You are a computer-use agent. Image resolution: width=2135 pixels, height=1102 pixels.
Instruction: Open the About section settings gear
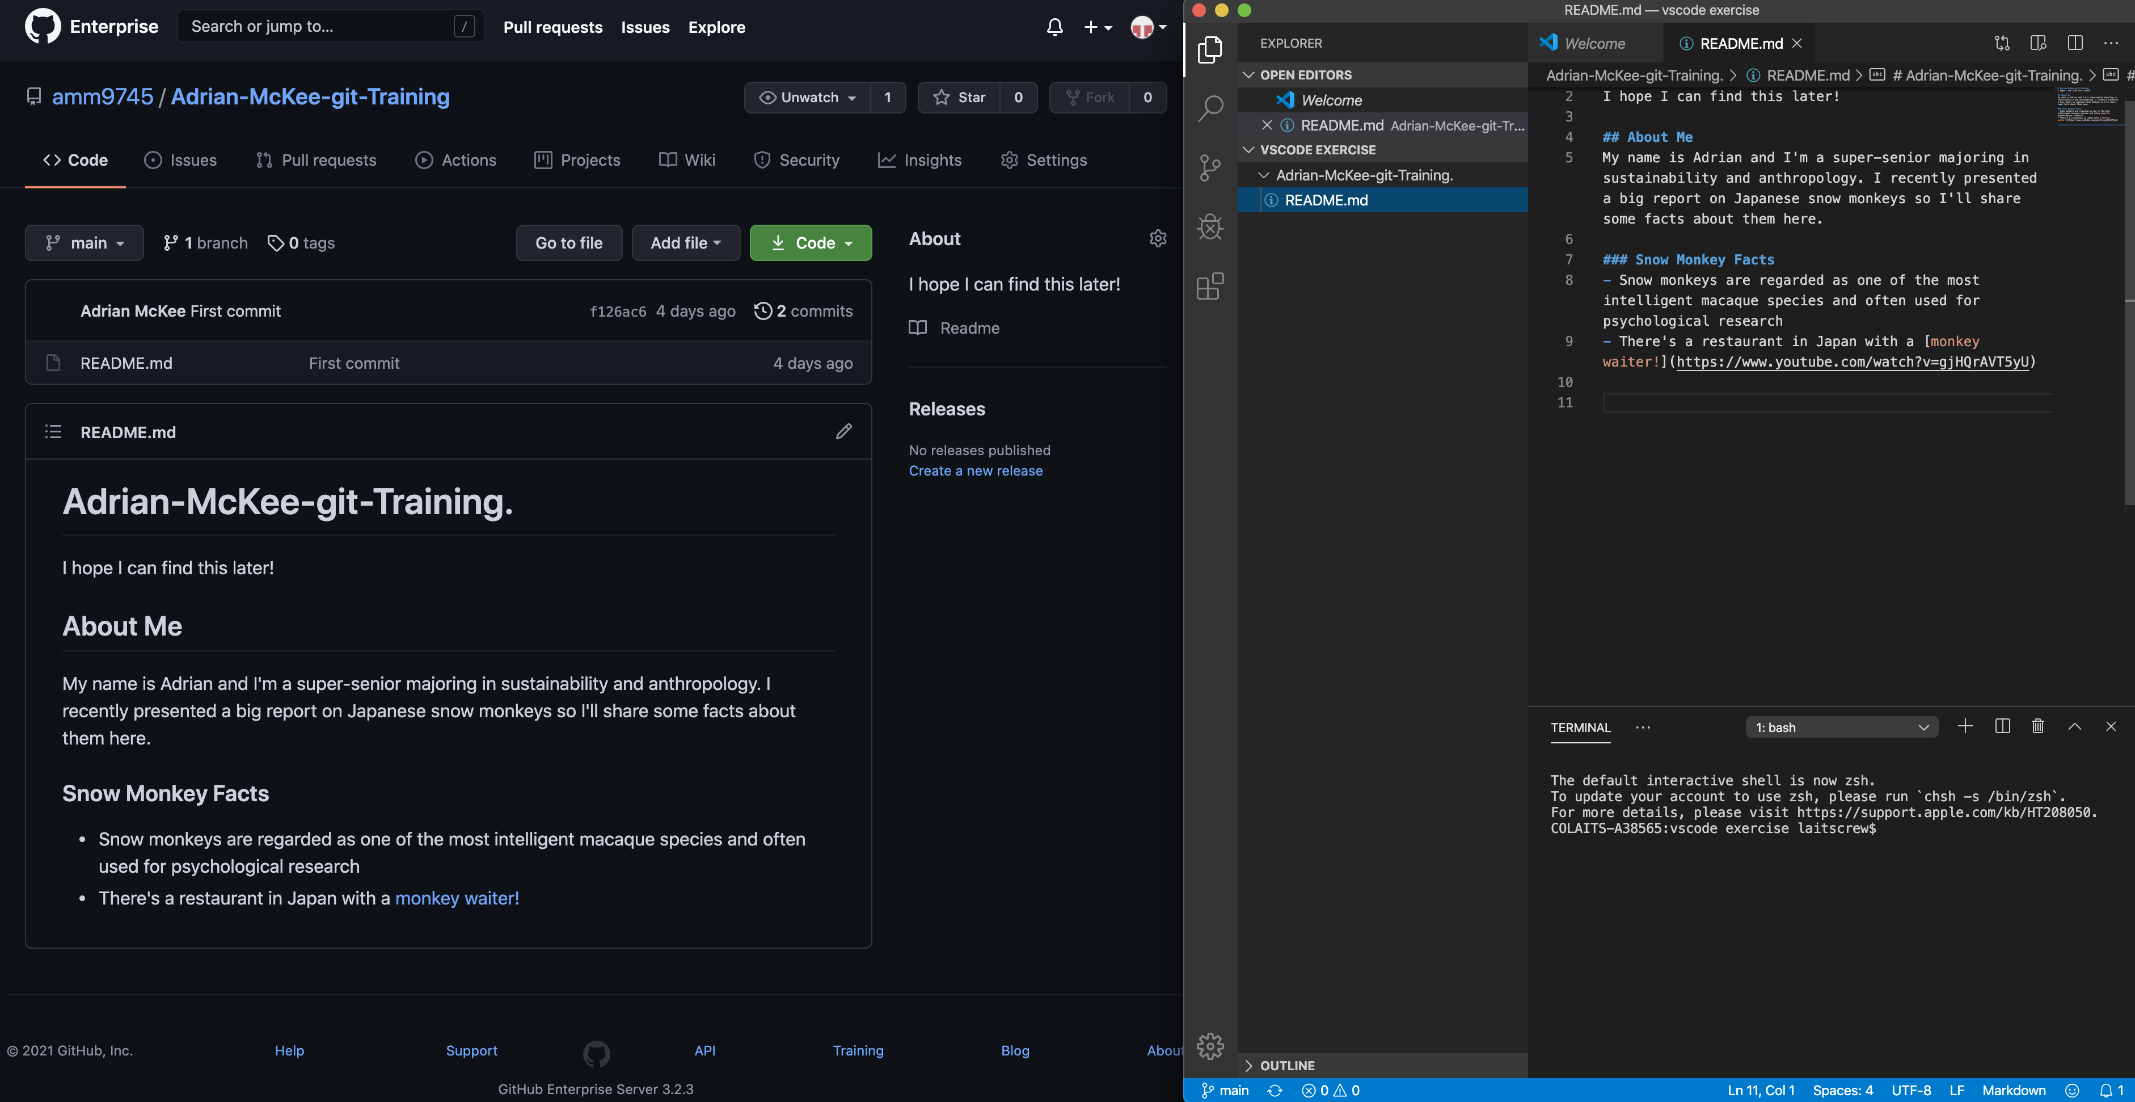pyautogui.click(x=1158, y=239)
